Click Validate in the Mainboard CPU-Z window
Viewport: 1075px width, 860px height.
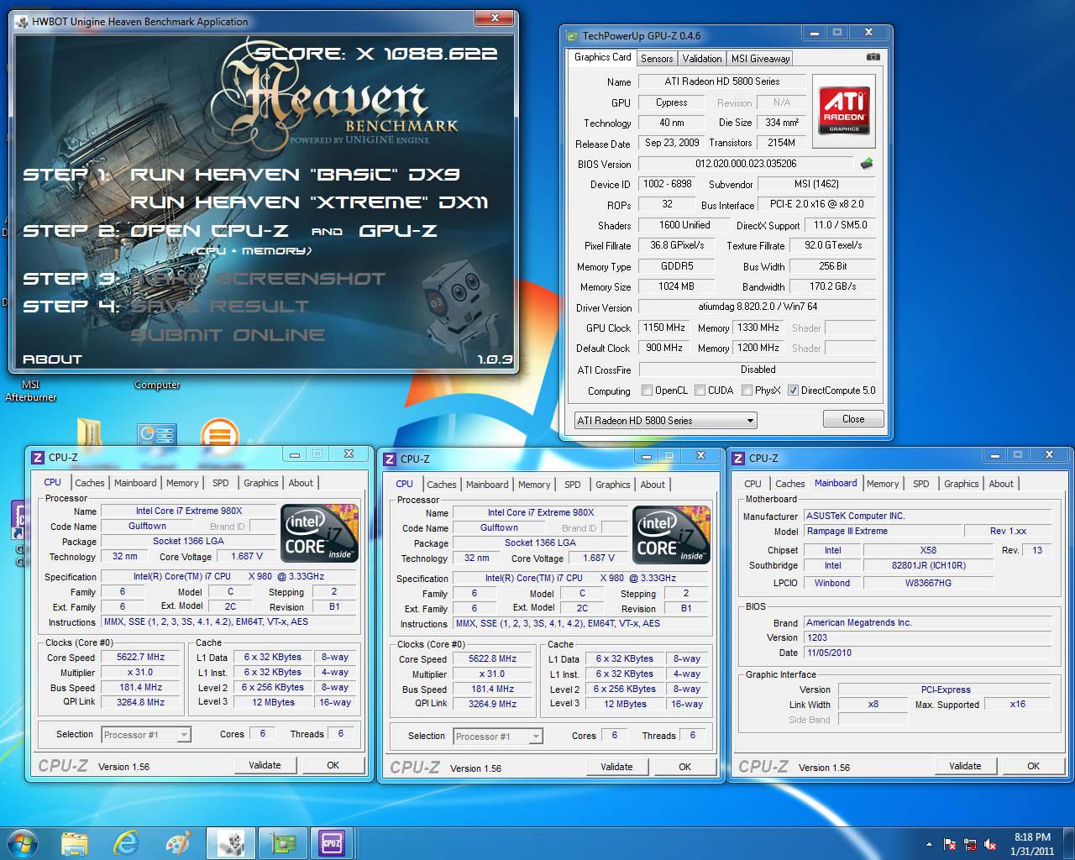point(965,766)
